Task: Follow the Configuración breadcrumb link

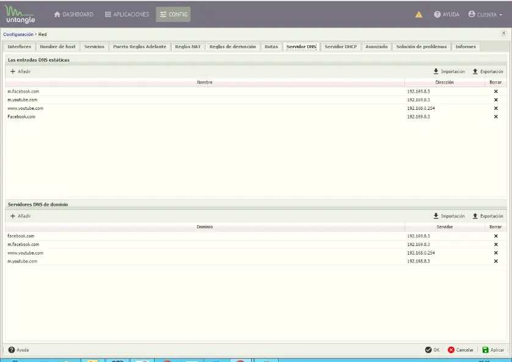Action: tap(18, 34)
